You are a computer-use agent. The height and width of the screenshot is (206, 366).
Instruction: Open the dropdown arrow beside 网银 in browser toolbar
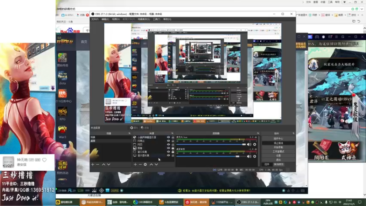coord(319,15)
